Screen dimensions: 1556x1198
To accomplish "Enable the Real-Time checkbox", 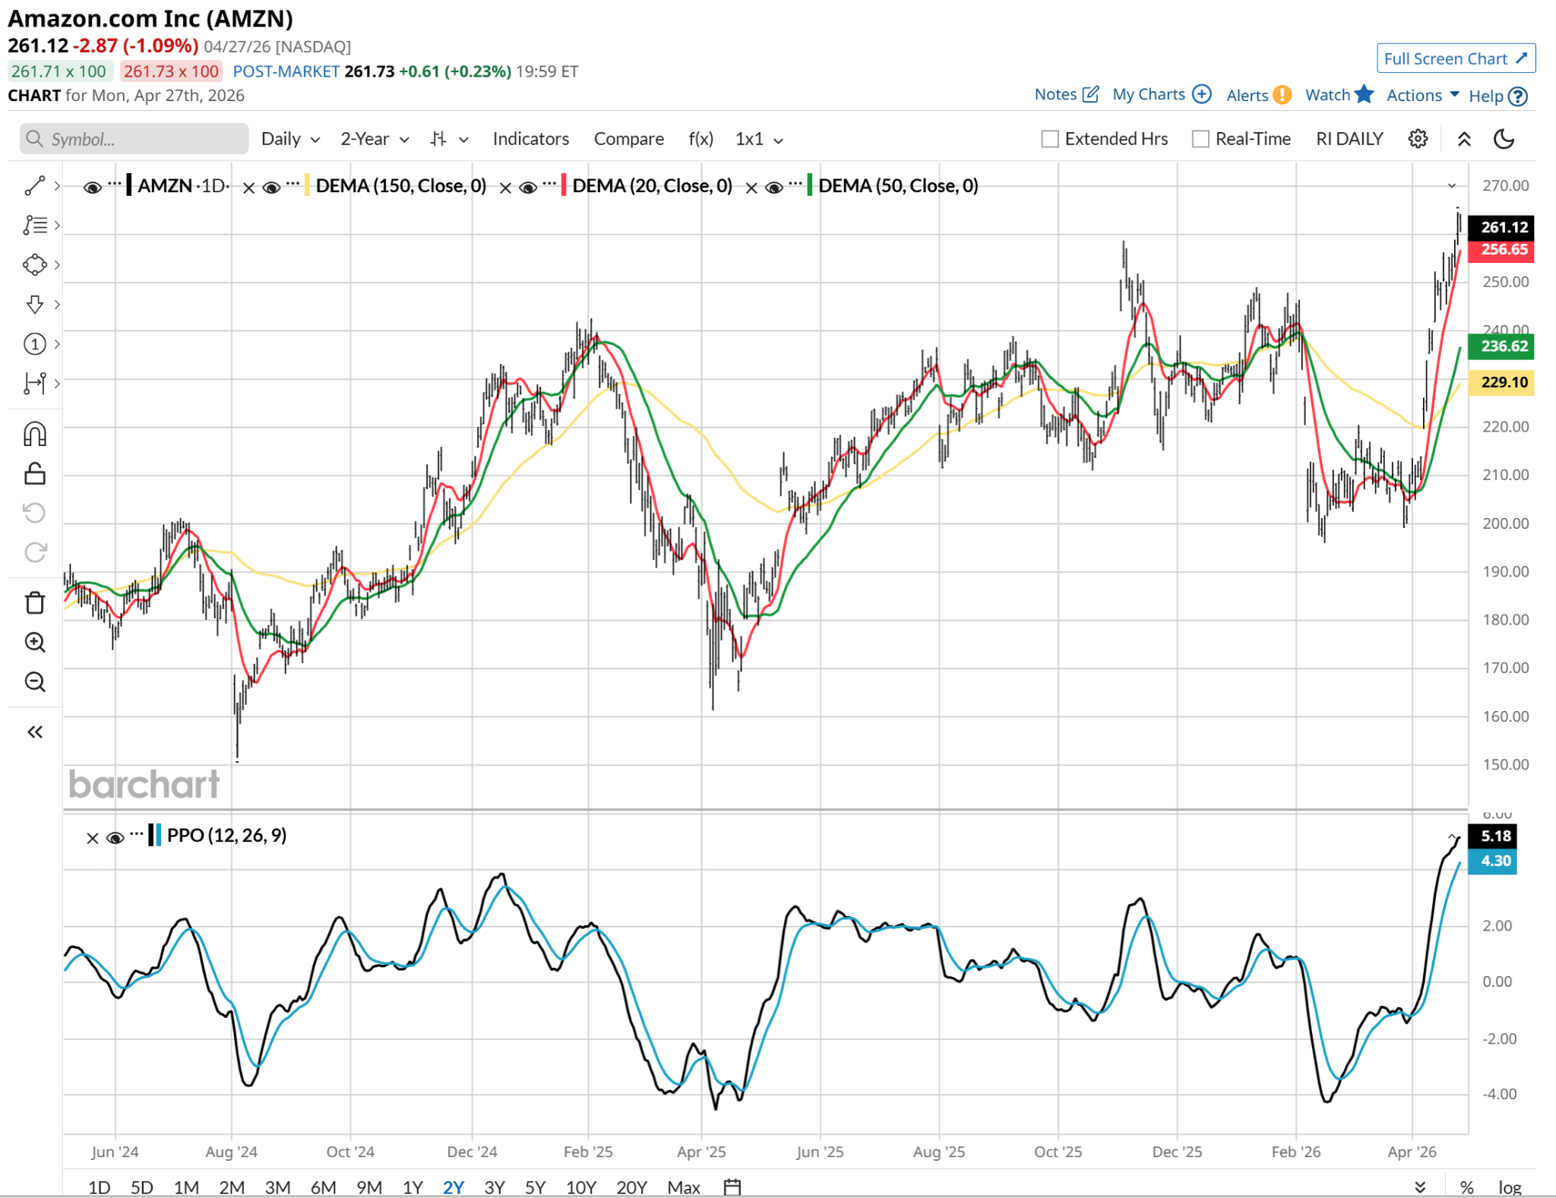I will (1200, 139).
